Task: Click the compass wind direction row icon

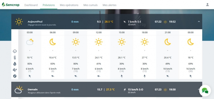Action: (x=15, y=76)
